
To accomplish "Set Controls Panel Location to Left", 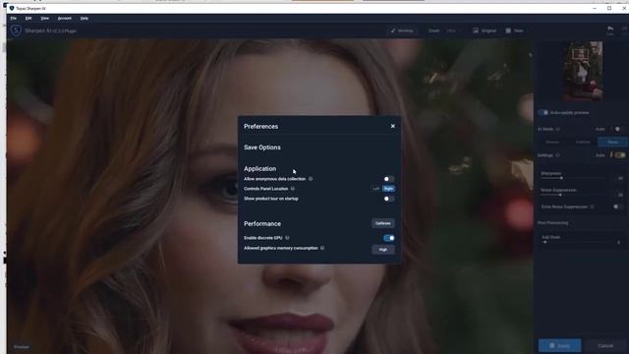I will 375,189.
